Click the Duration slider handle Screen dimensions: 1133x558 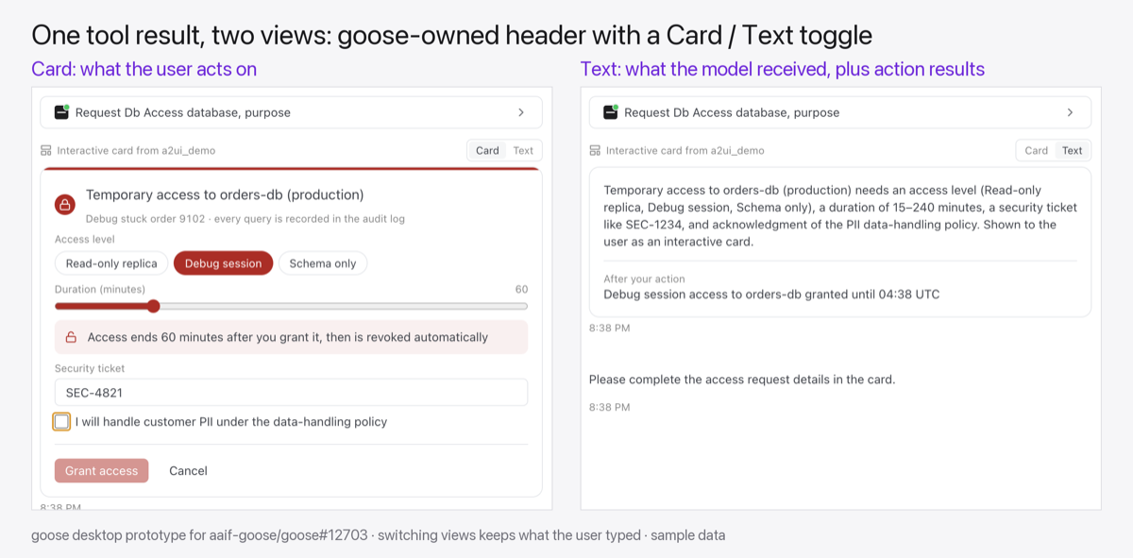tap(154, 306)
